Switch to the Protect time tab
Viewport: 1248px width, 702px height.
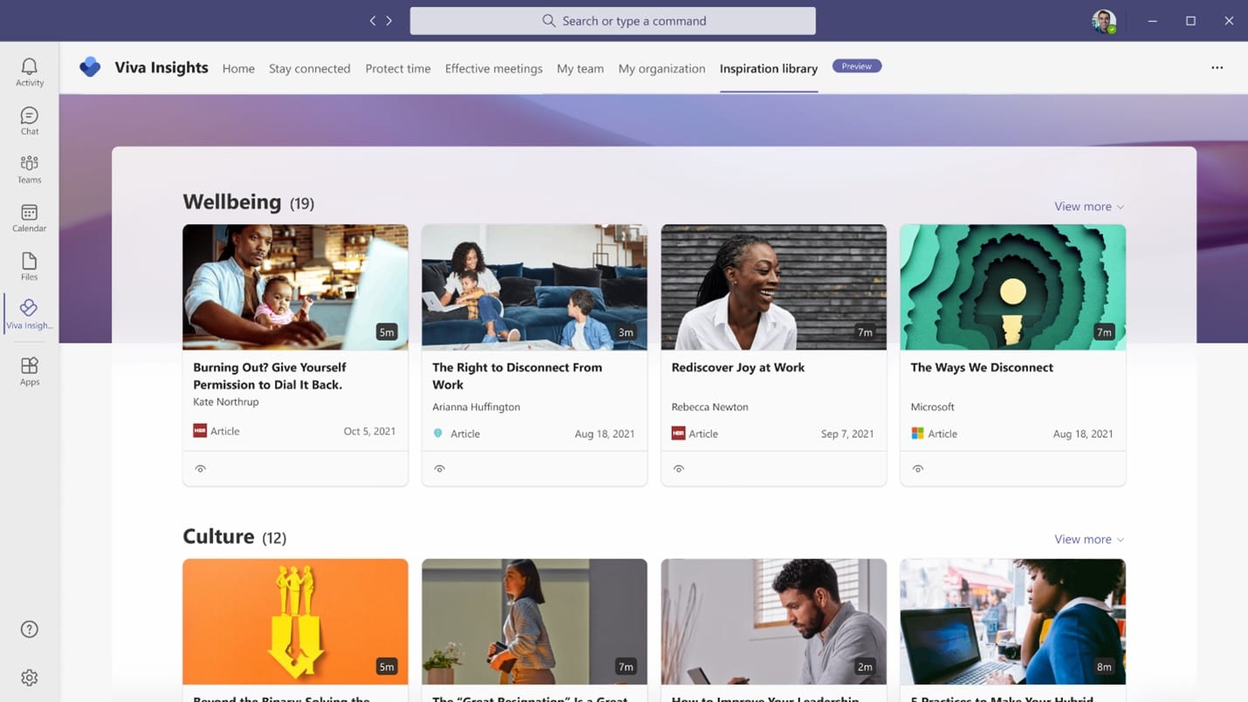click(398, 68)
